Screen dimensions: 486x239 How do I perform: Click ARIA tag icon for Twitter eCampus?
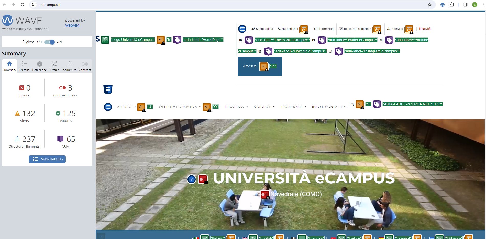tap(322, 40)
